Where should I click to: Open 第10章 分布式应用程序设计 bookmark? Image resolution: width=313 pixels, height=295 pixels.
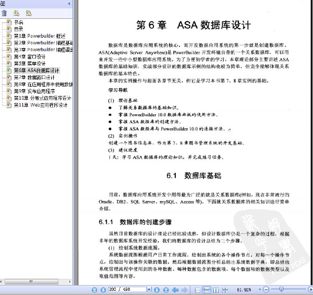[x=42, y=98]
